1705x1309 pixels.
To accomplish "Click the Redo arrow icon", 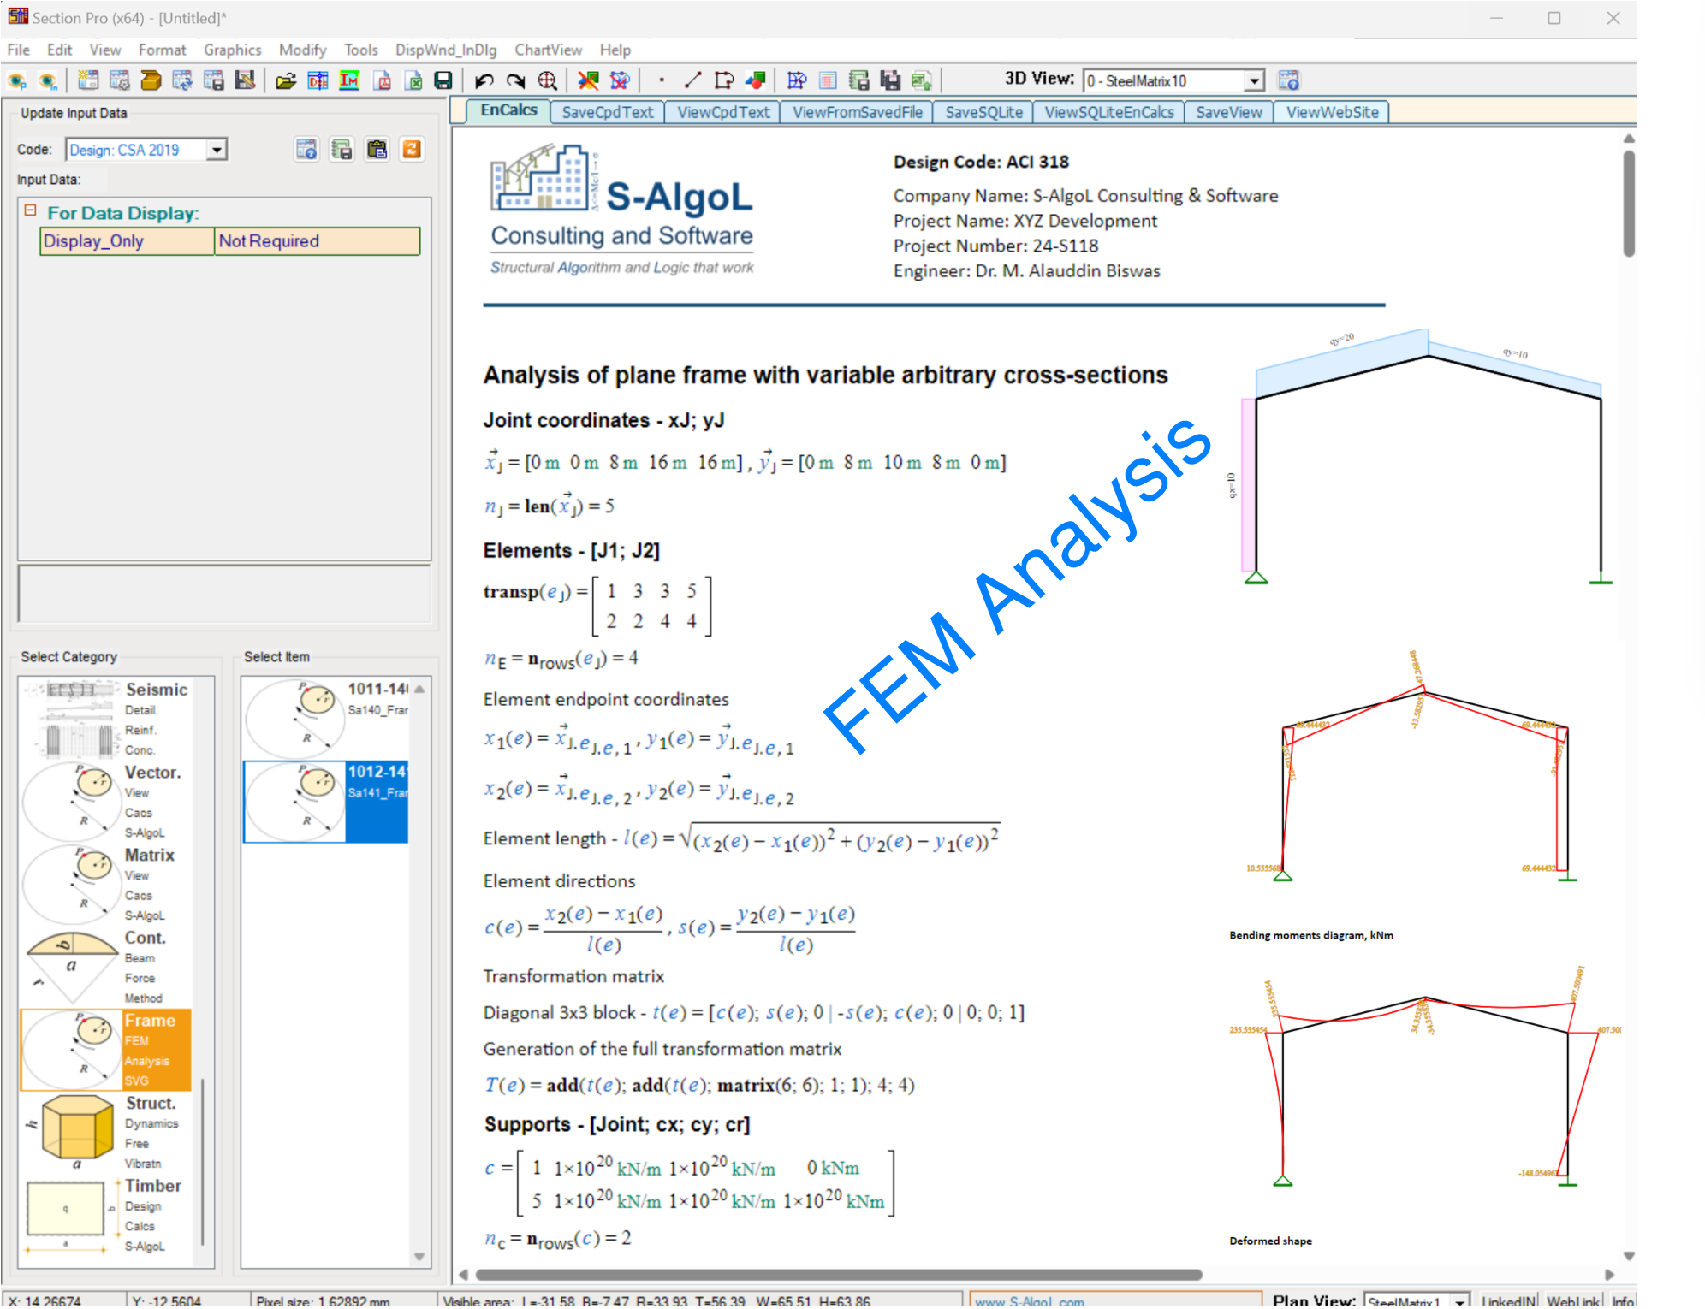I will [x=515, y=80].
